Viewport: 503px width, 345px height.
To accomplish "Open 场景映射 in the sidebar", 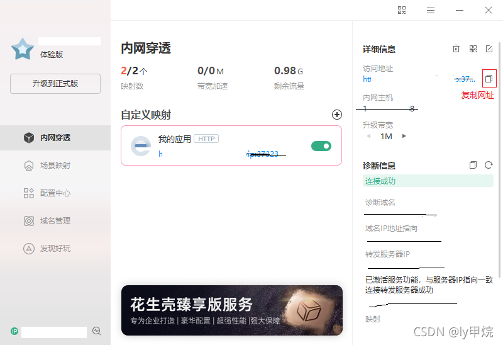I will point(55,166).
